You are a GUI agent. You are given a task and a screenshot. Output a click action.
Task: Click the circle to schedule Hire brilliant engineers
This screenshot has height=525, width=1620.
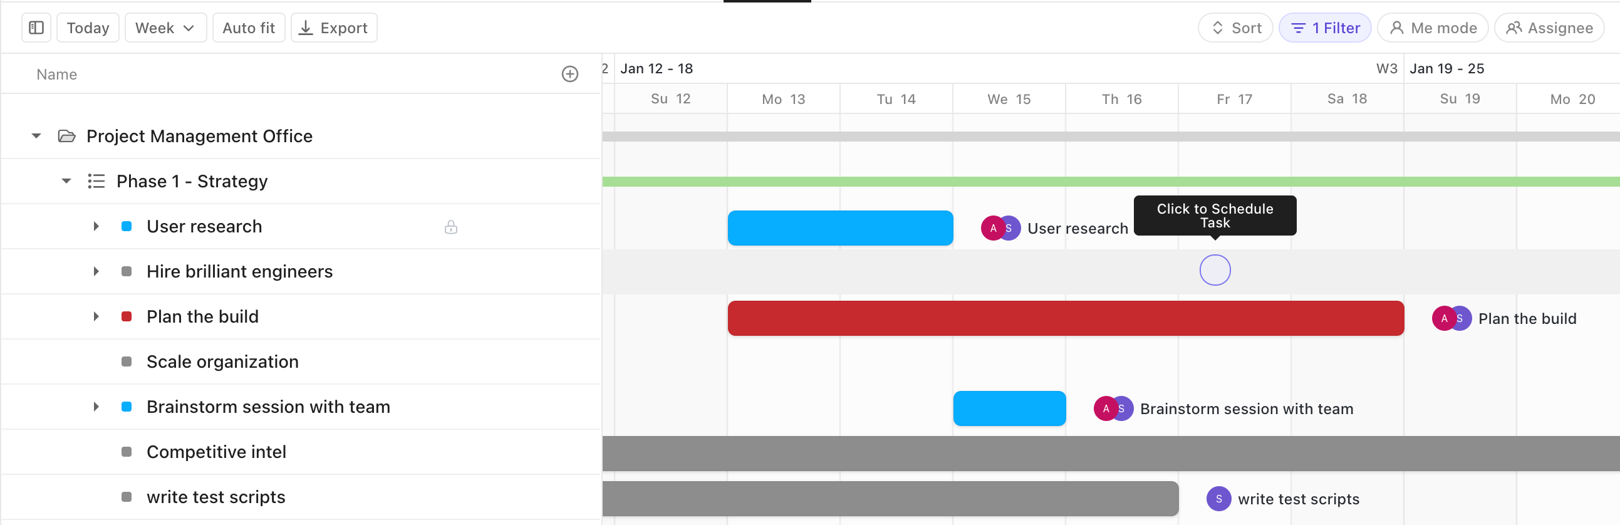1214,271
